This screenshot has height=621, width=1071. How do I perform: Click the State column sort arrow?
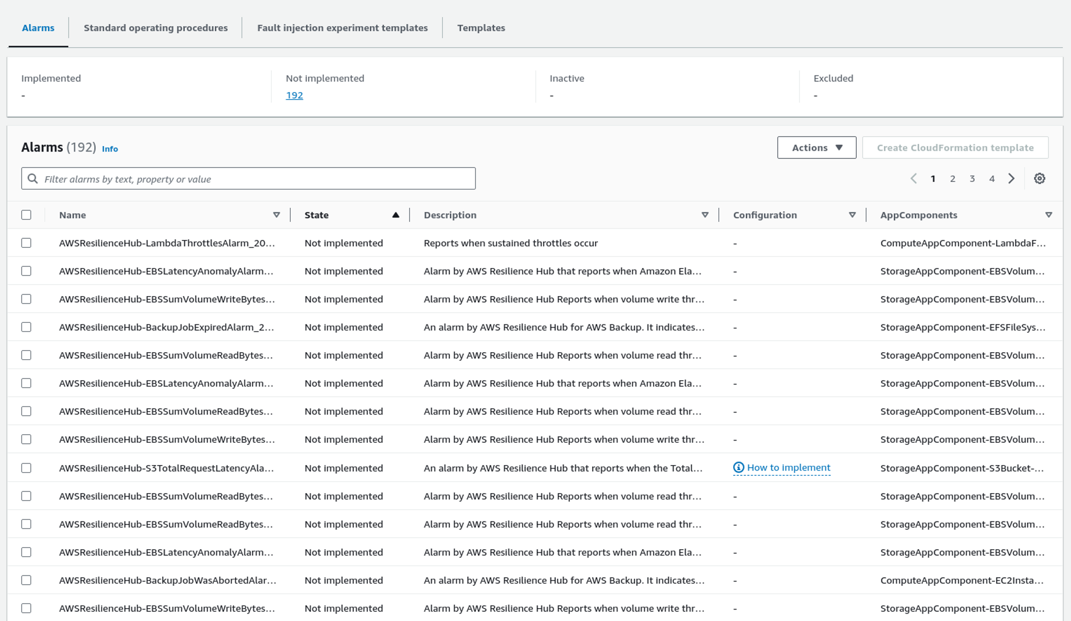tap(395, 215)
